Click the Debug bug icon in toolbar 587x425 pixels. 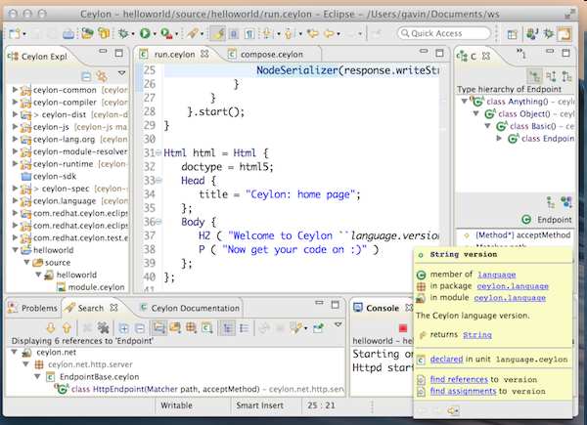[123, 33]
